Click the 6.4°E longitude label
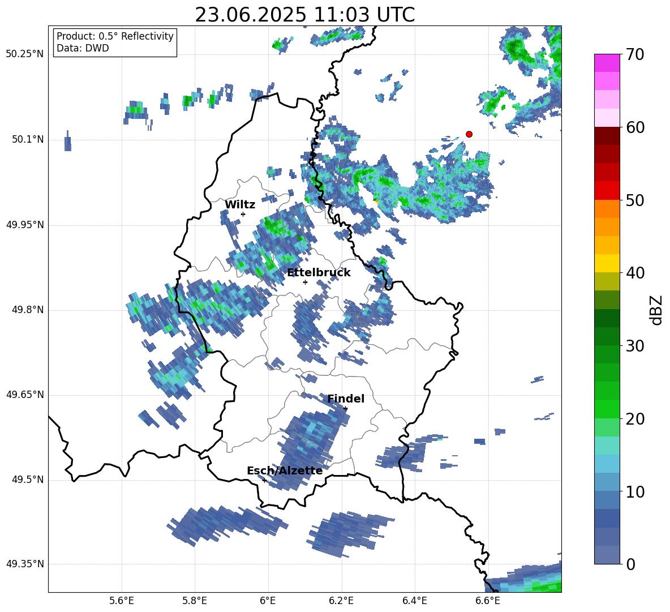 [414, 601]
